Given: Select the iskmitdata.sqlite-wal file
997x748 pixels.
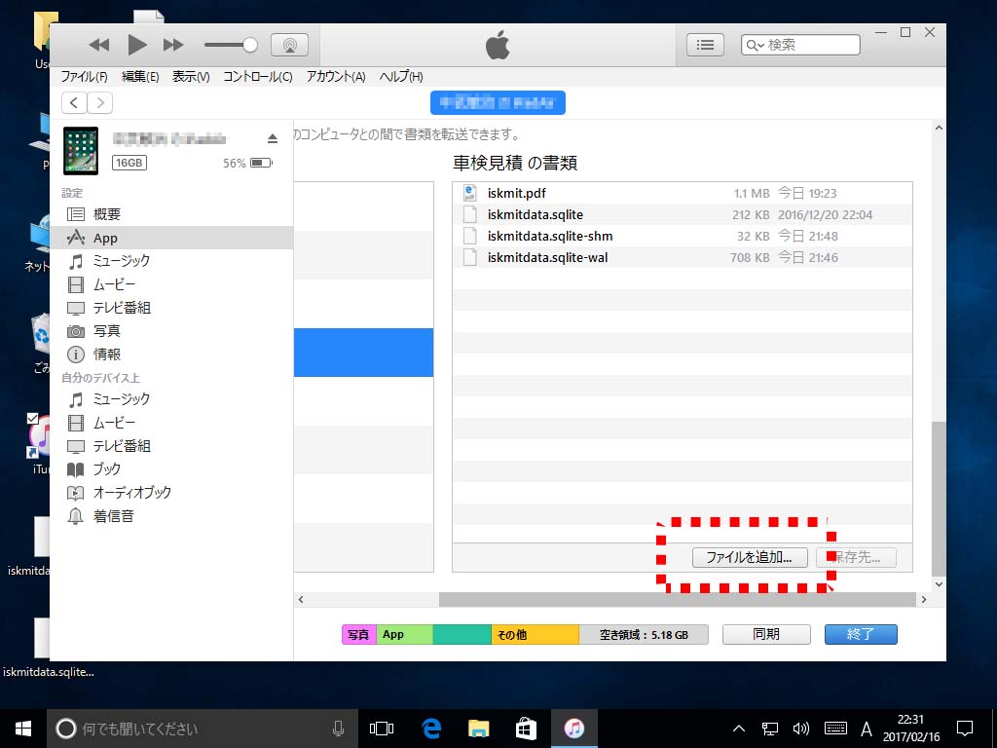Looking at the screenshot, I should (547, 258).
